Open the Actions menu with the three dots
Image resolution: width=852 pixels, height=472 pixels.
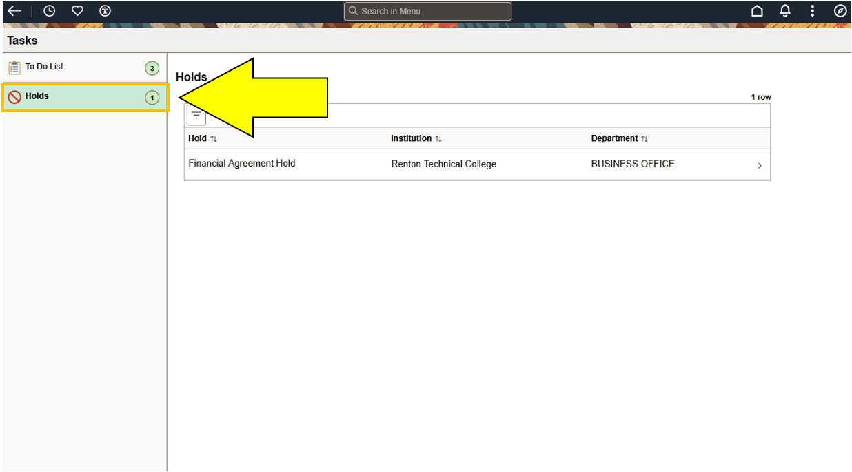coord(812,10)
